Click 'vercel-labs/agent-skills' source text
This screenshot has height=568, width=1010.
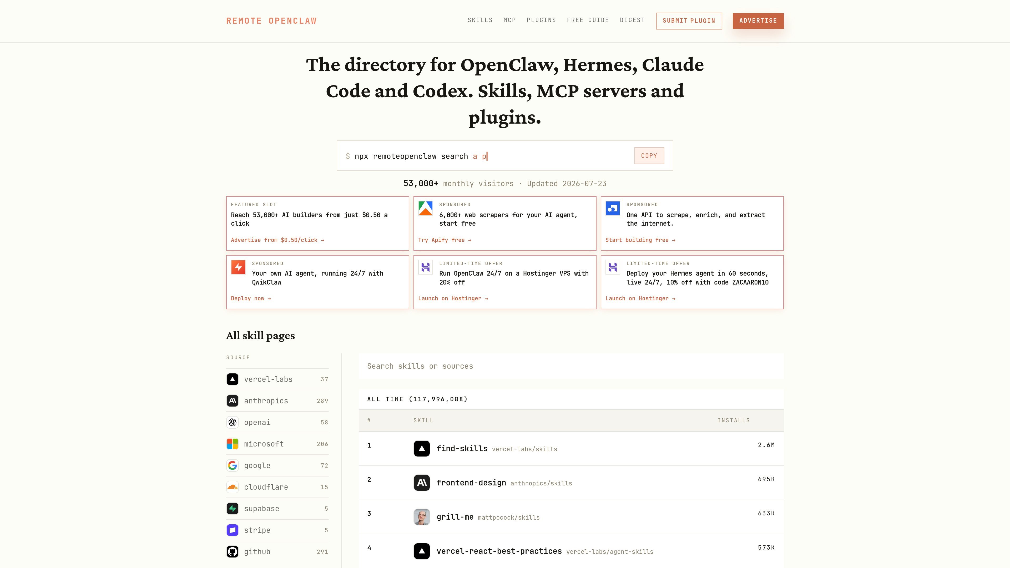pyautogui.click(x=610, y=551)
